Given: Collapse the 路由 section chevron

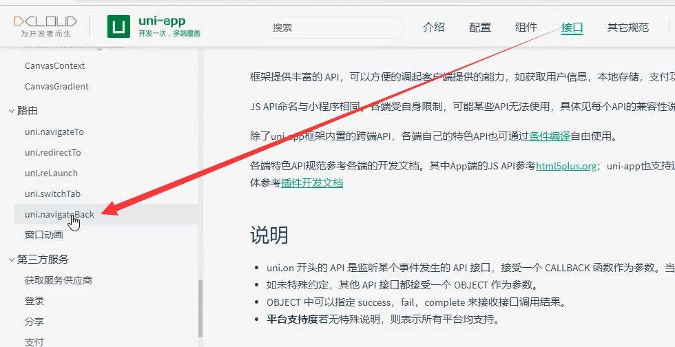Looking at the screenshot, I should coord(12,111).
